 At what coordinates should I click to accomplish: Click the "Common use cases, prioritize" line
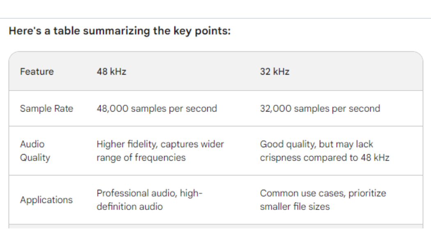coord(323,193)
